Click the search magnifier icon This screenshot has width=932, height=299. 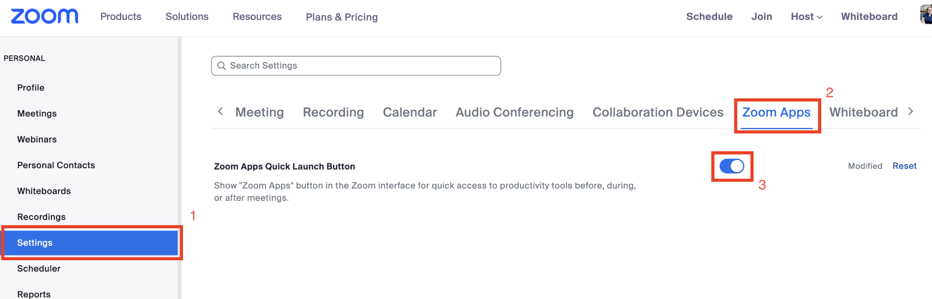222,65
